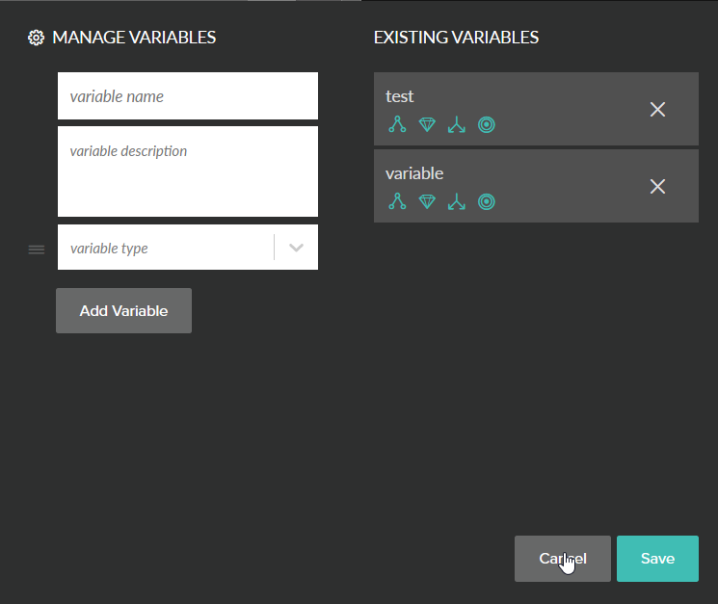Click the diamond icon under test variable
718x604 pixels.
pos(427,124)
